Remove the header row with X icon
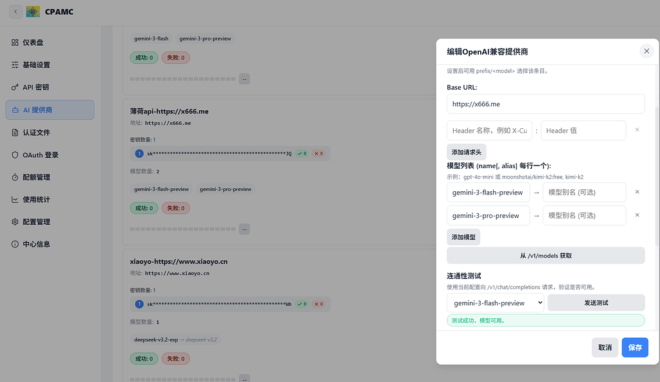The width and height of the screenshot is (660, 382). point(637,129)
